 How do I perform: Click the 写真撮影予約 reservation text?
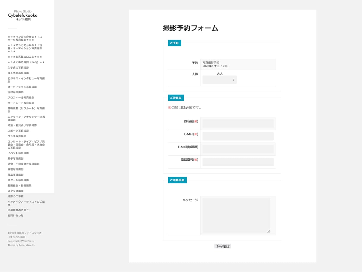click(x=211, y=62)
